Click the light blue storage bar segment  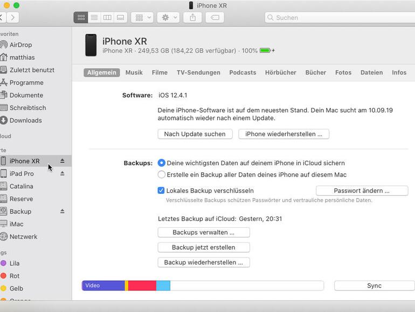pyautogui.click(x=163, y=286)
